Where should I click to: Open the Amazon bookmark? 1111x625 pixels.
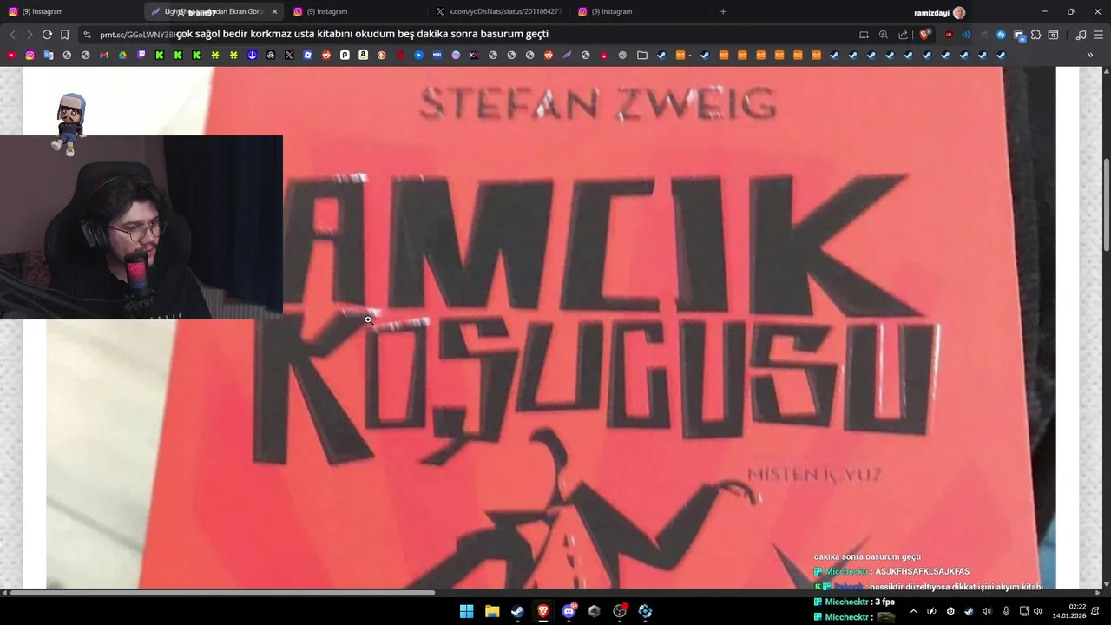pyautogui.click(x=363, y=55)
